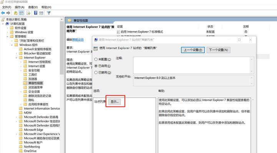This screenshot has width=277, height=153.
Task: Click the folder icon beside Windows 设置
Action: 12,32
